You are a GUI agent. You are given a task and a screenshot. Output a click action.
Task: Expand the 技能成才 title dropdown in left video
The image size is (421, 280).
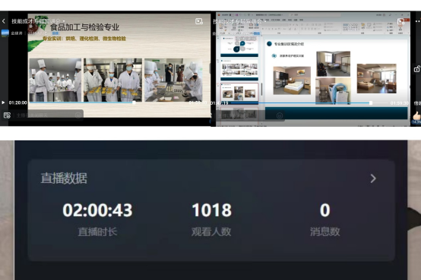(x=64, y=21)
